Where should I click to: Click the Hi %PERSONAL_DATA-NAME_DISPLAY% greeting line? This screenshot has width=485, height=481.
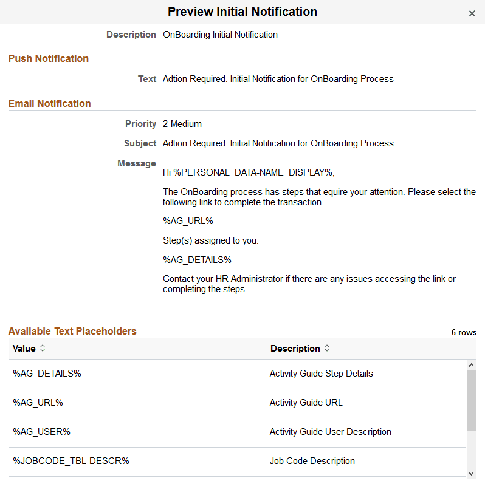249,172
